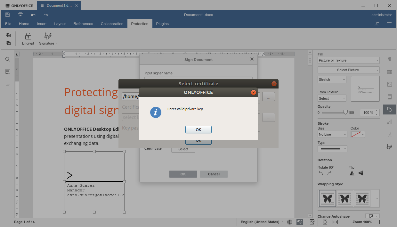The height and width of the screenshot is (227, 397).
Task: Click OK on the Enter valid private key alert
Action: point(199,130)
